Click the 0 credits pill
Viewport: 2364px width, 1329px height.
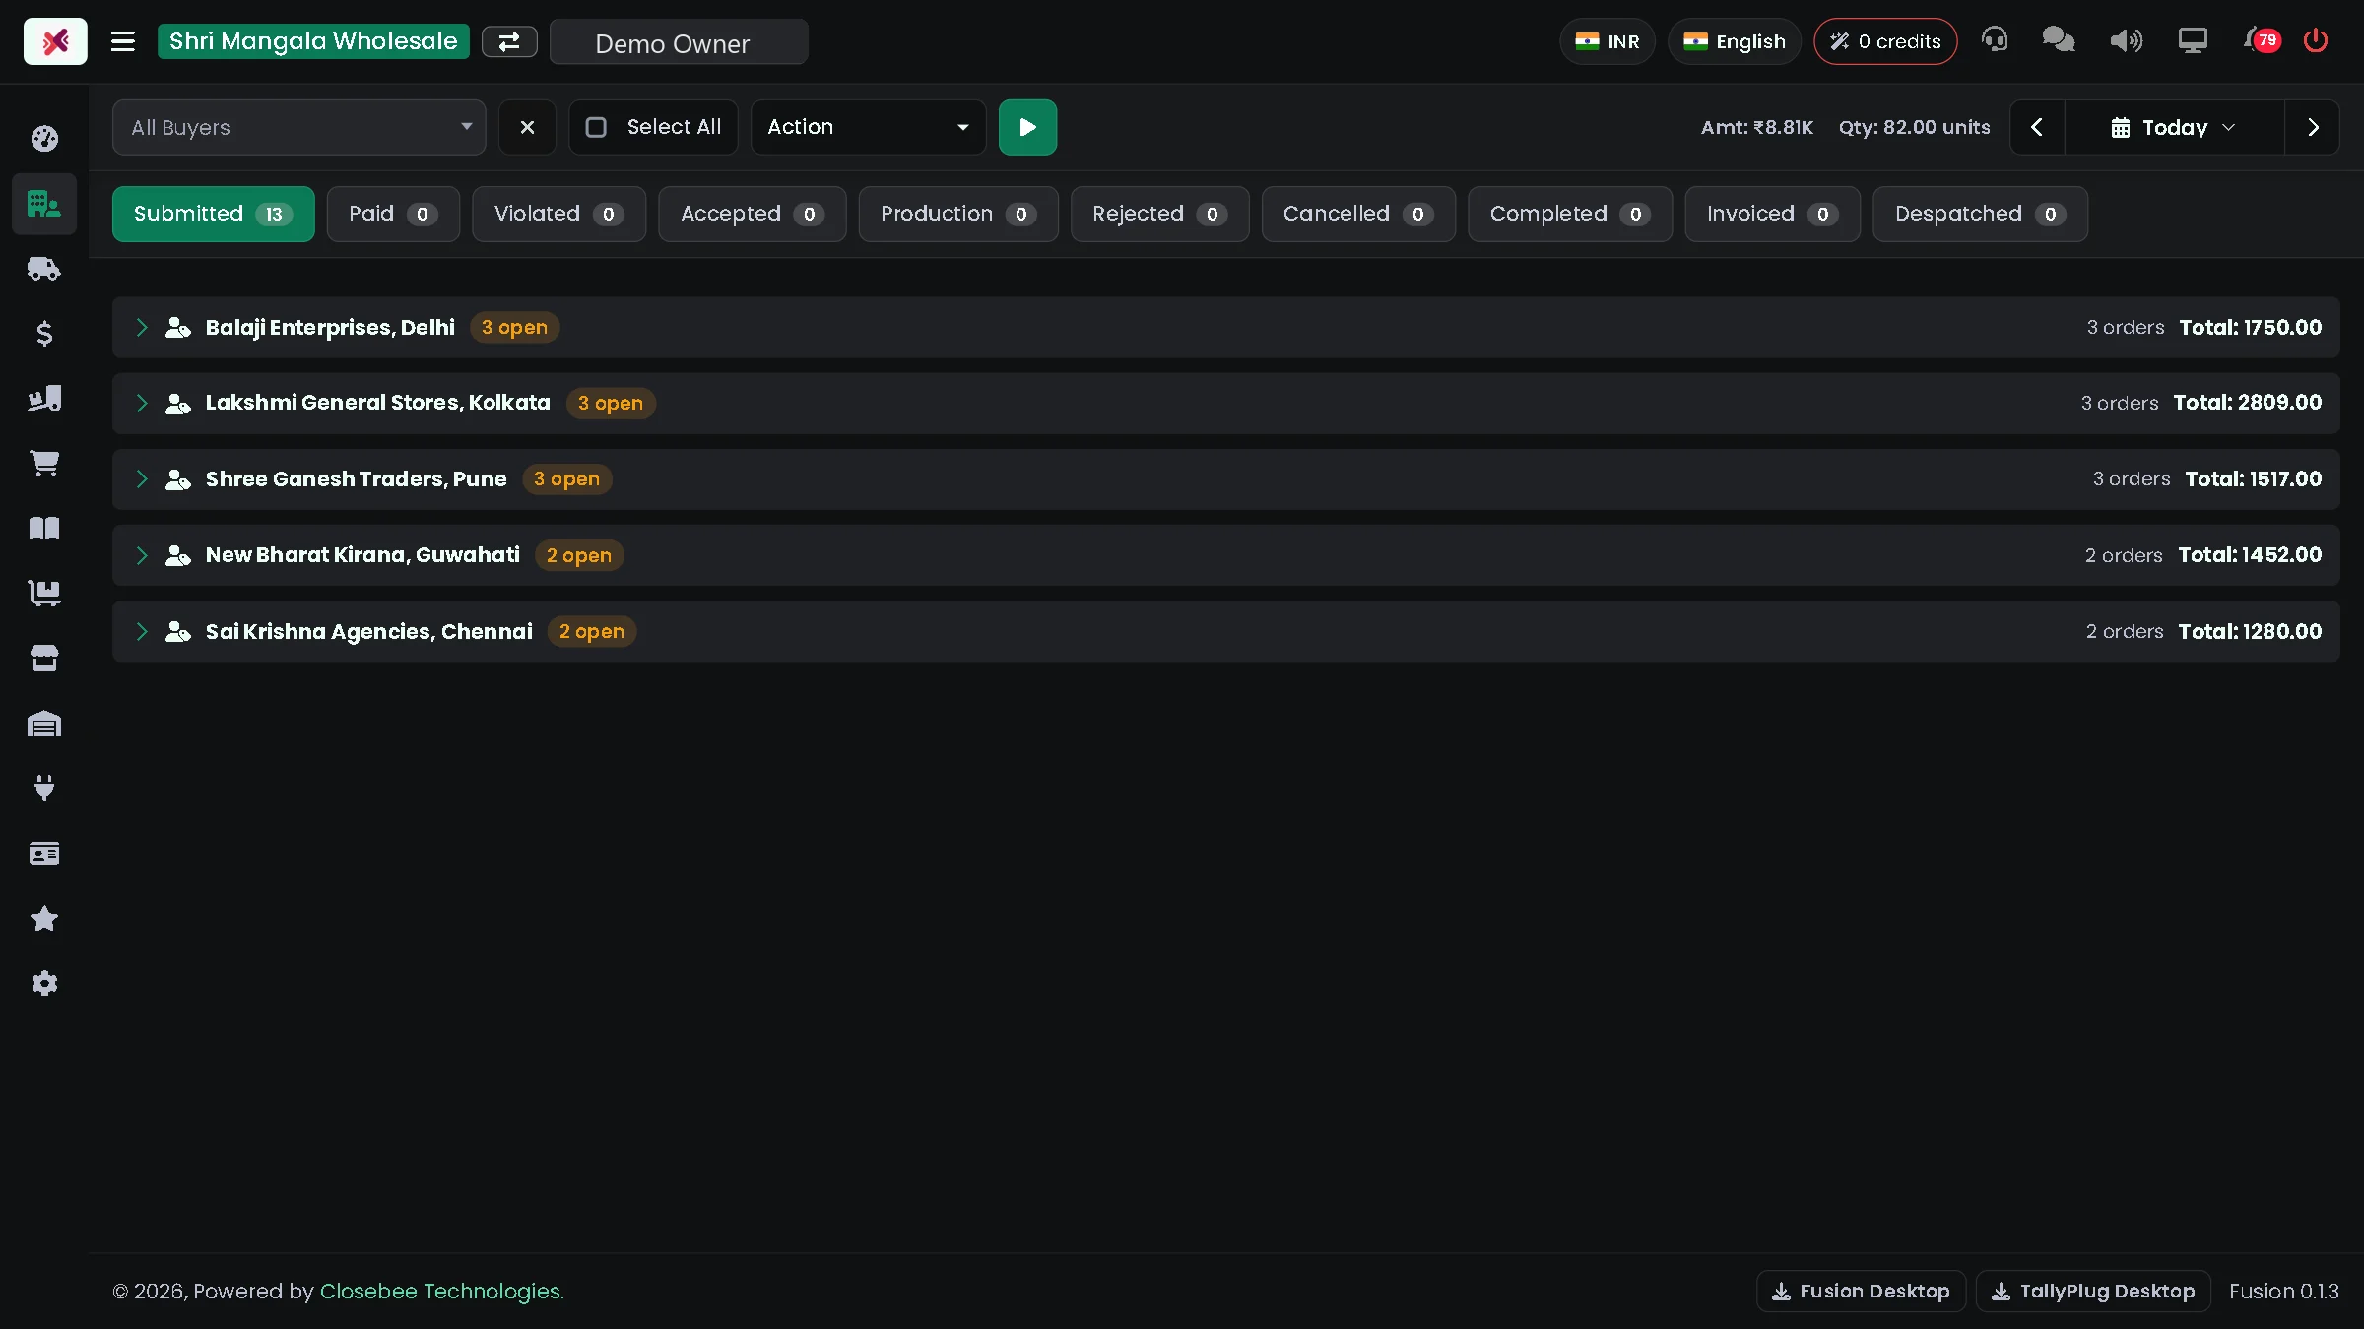click(1885, 41)
